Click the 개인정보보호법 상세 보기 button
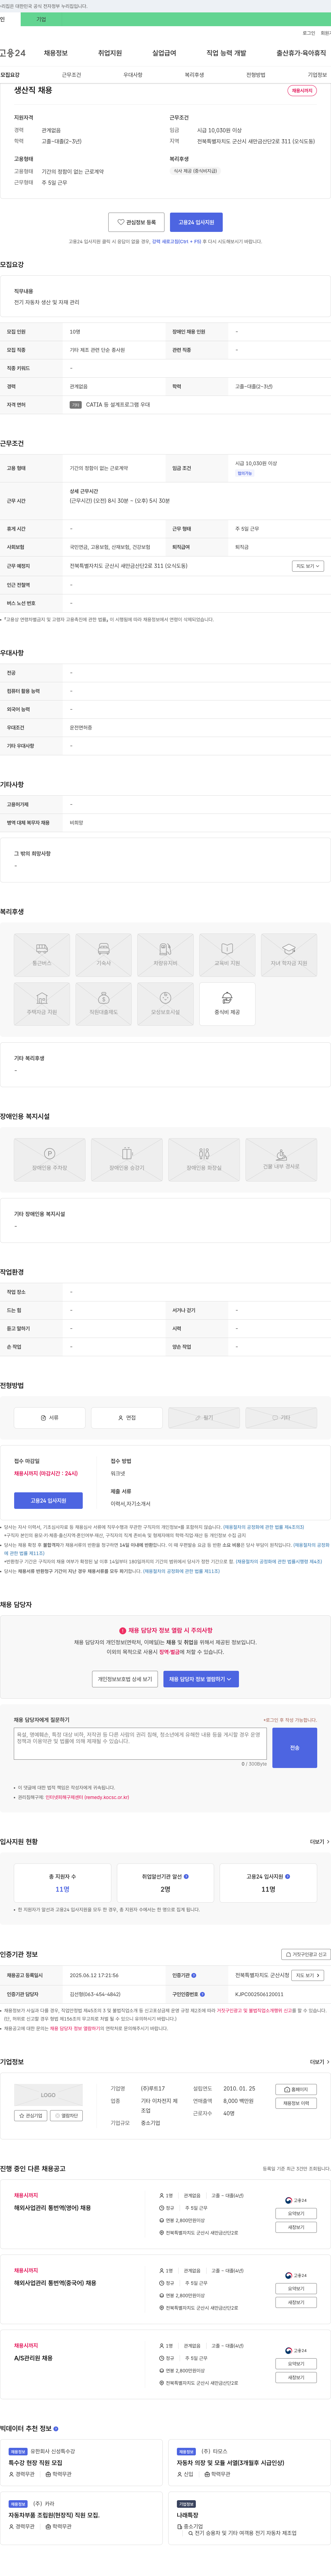The height and width of the screenshot is (2576, 331). (x=125, y=1679)
